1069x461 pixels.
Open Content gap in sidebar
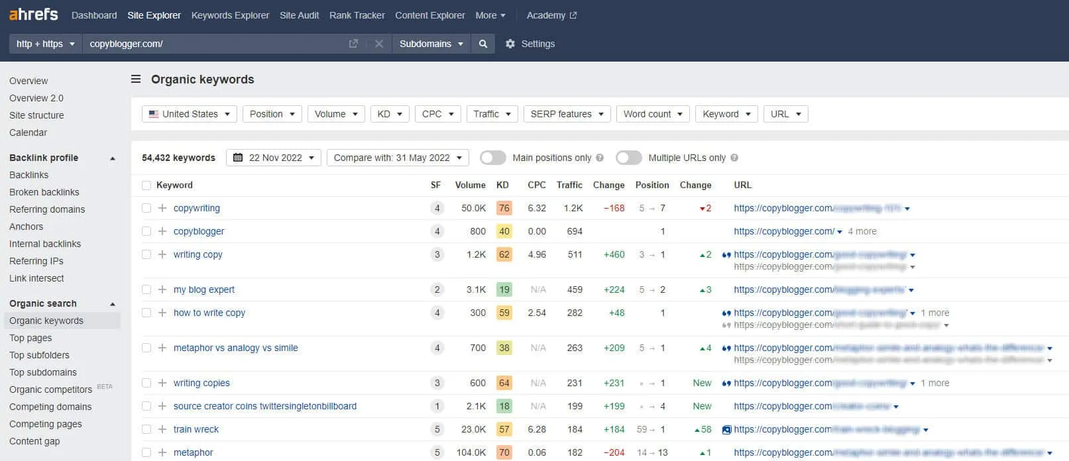(34, 441)
